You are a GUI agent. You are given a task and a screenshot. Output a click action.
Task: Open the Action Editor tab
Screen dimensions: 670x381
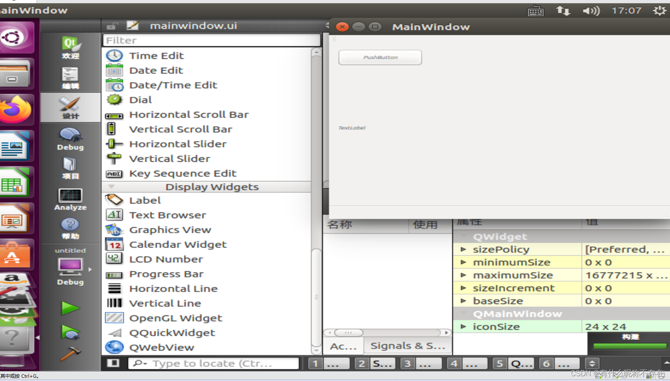[x=343, y=345]
